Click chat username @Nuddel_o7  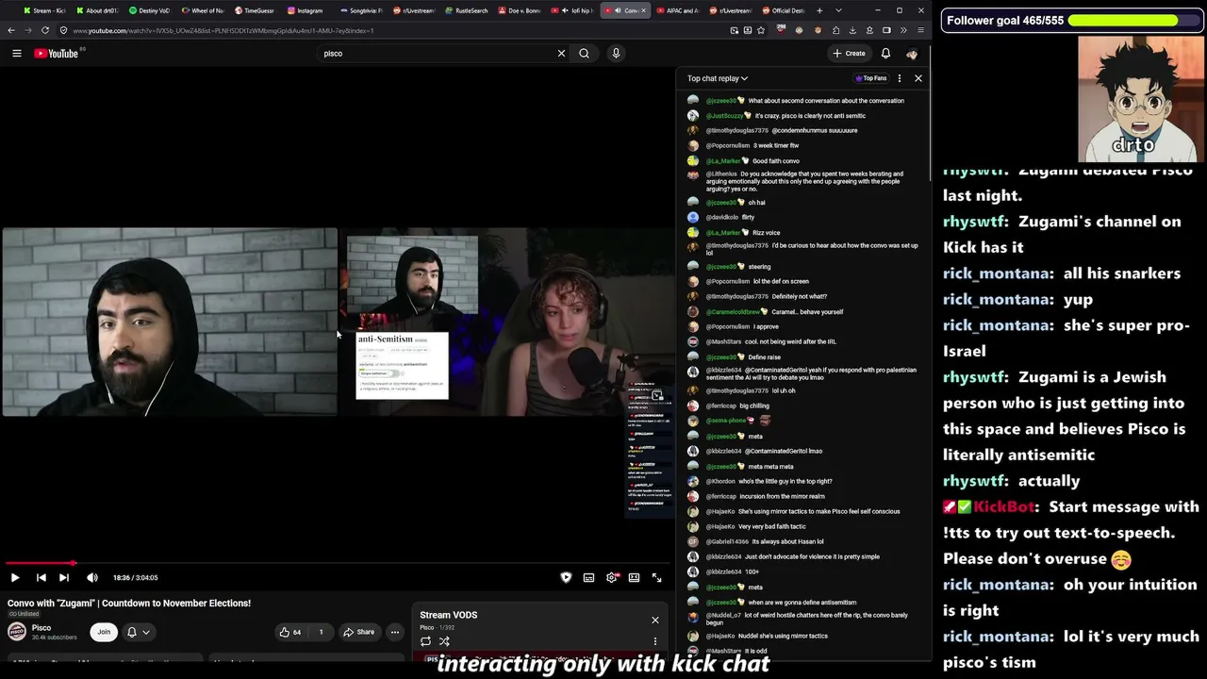[x=724, y=616]
